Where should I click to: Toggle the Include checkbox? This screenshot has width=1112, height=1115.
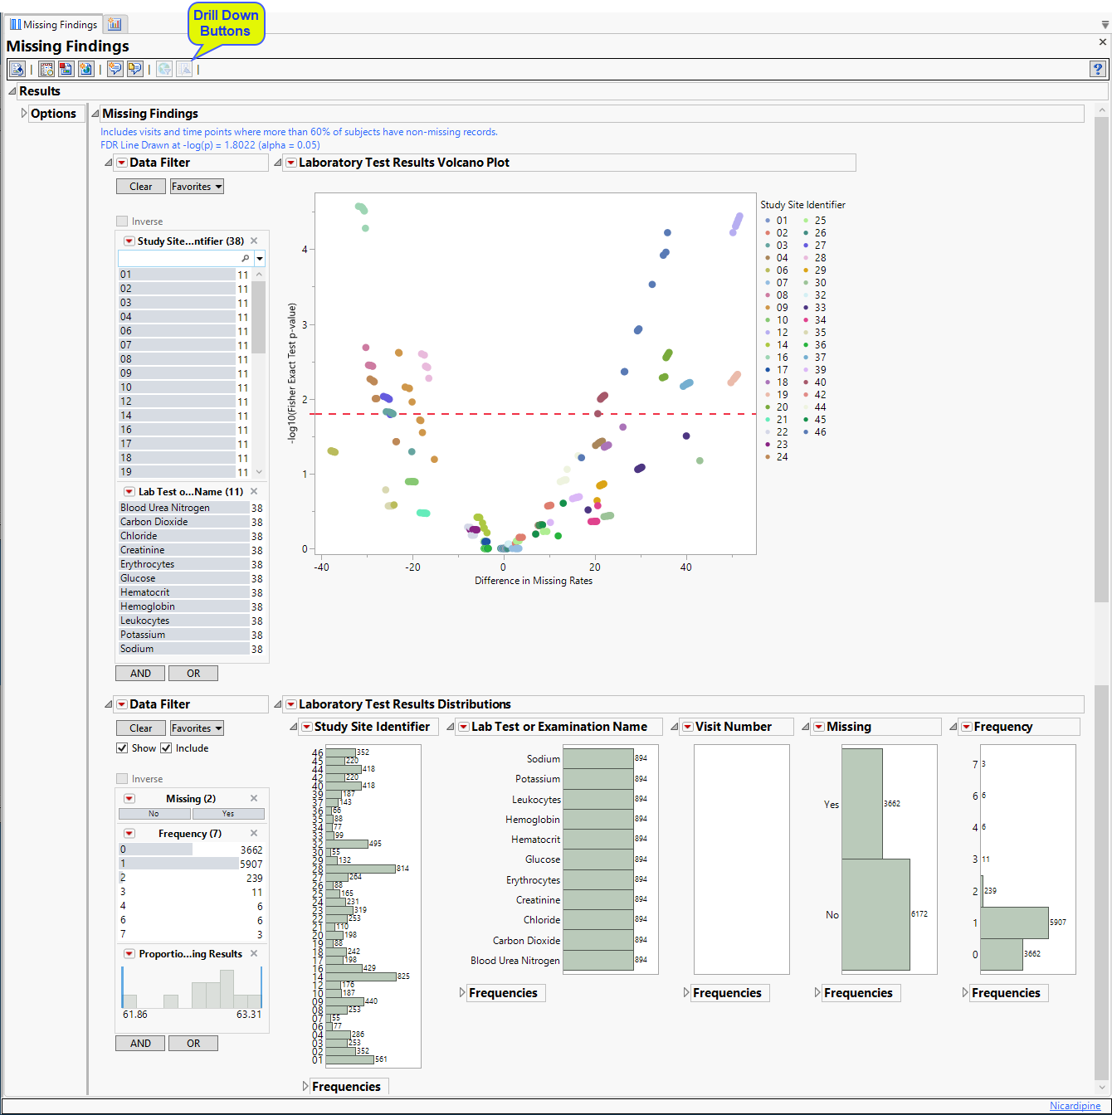coord(166,748)
